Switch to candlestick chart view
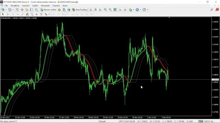The height and width of the screenshot is (123, 220). (x=96, y=10)
